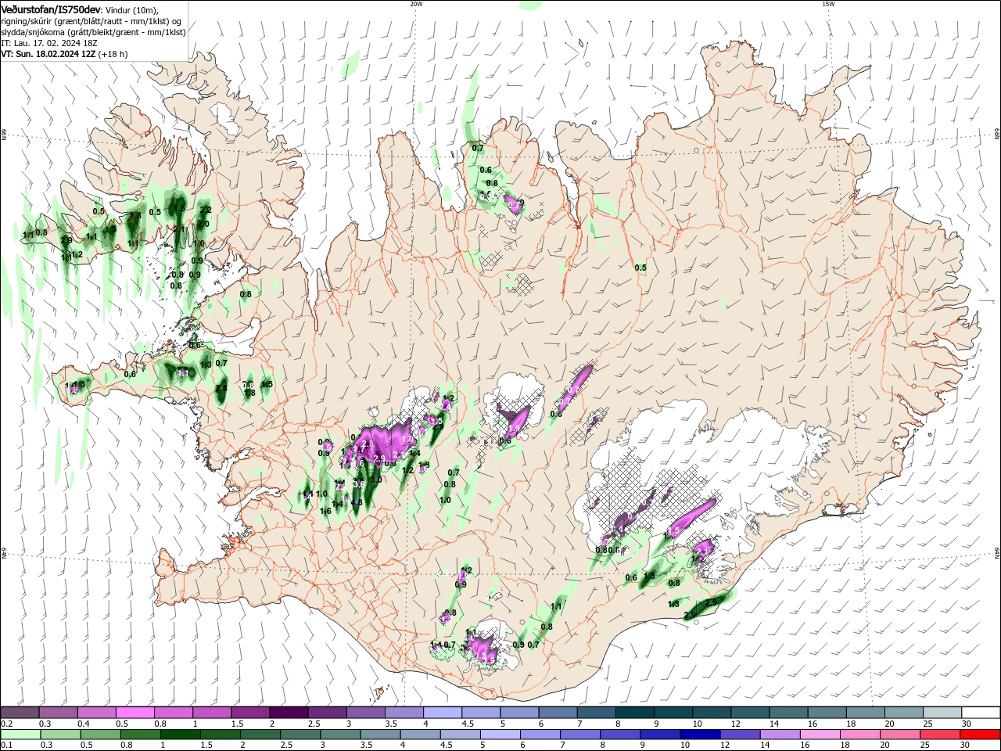The width and height of the screenshot is (1001, 751).
Task: Select the '0.1' label in lower legend
Action: (6, 746)
